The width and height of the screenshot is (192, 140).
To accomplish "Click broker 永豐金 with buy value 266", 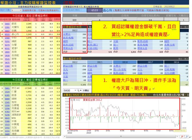I will pos(67,34).
